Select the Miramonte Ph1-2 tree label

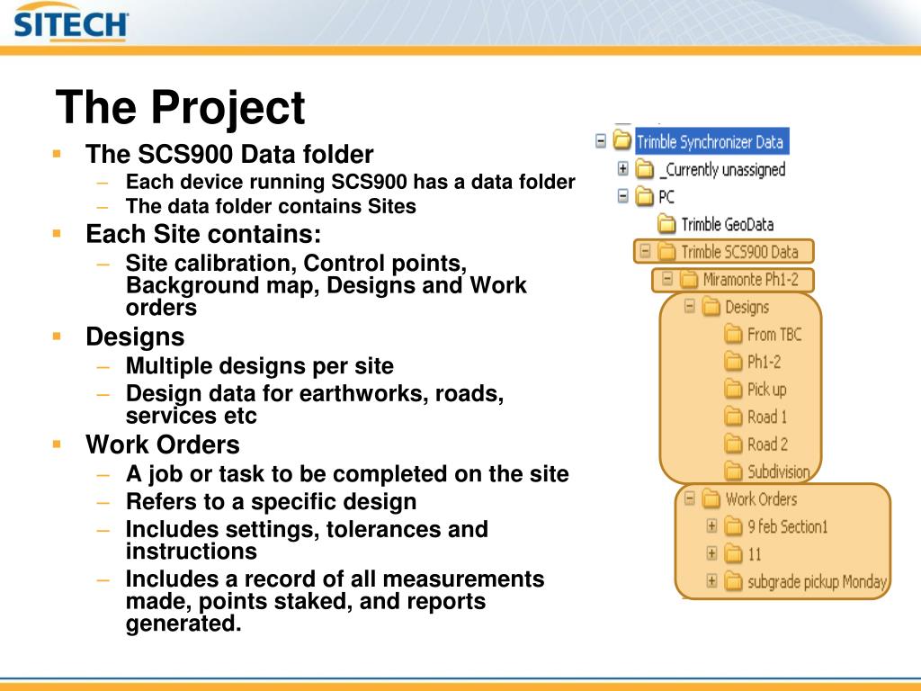tap(751, 280)
